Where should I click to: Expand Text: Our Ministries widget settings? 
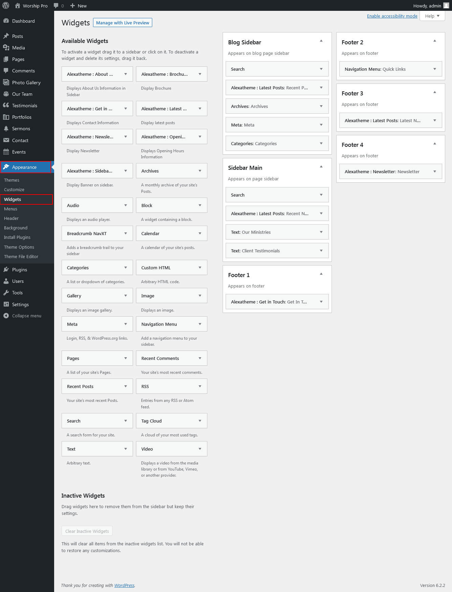point(321,232)
